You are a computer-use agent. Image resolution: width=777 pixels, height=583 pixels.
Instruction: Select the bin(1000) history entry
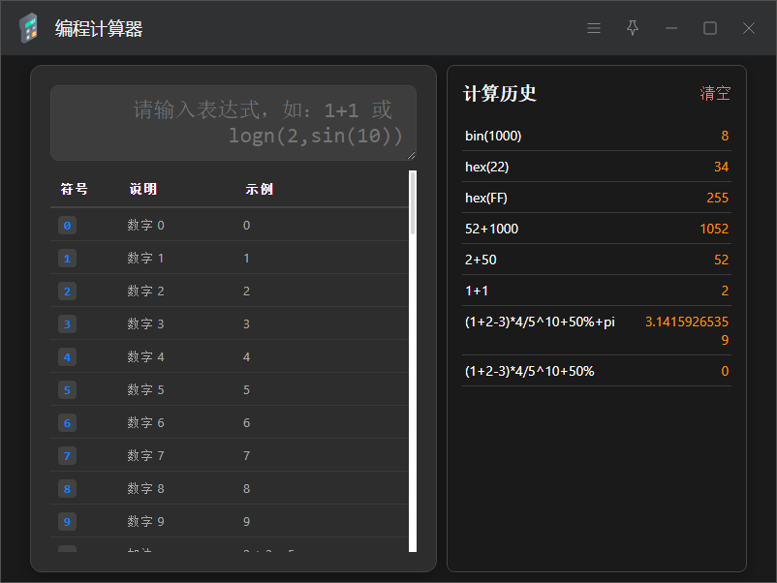[493, 136]
